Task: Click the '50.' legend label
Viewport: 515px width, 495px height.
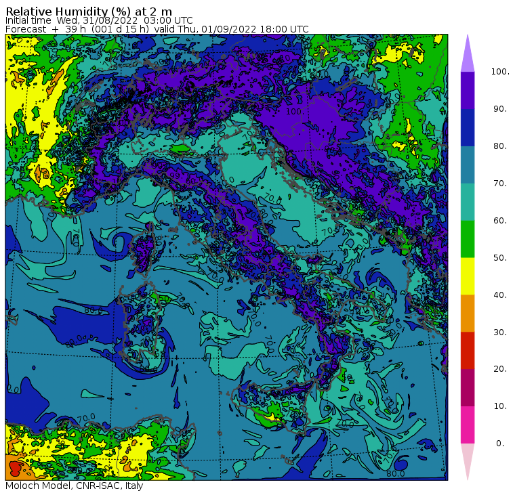Action: point(500,257)
